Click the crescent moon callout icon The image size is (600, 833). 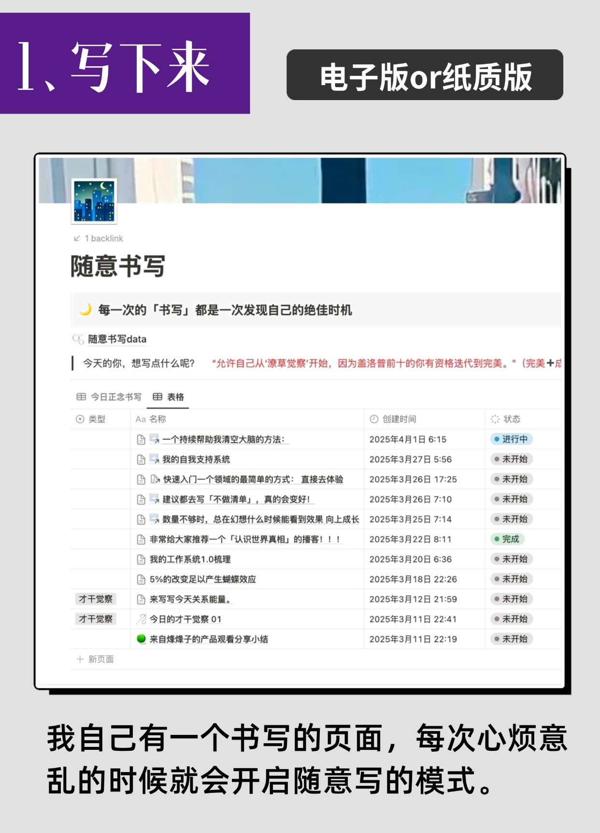click(x=85, y=309)
